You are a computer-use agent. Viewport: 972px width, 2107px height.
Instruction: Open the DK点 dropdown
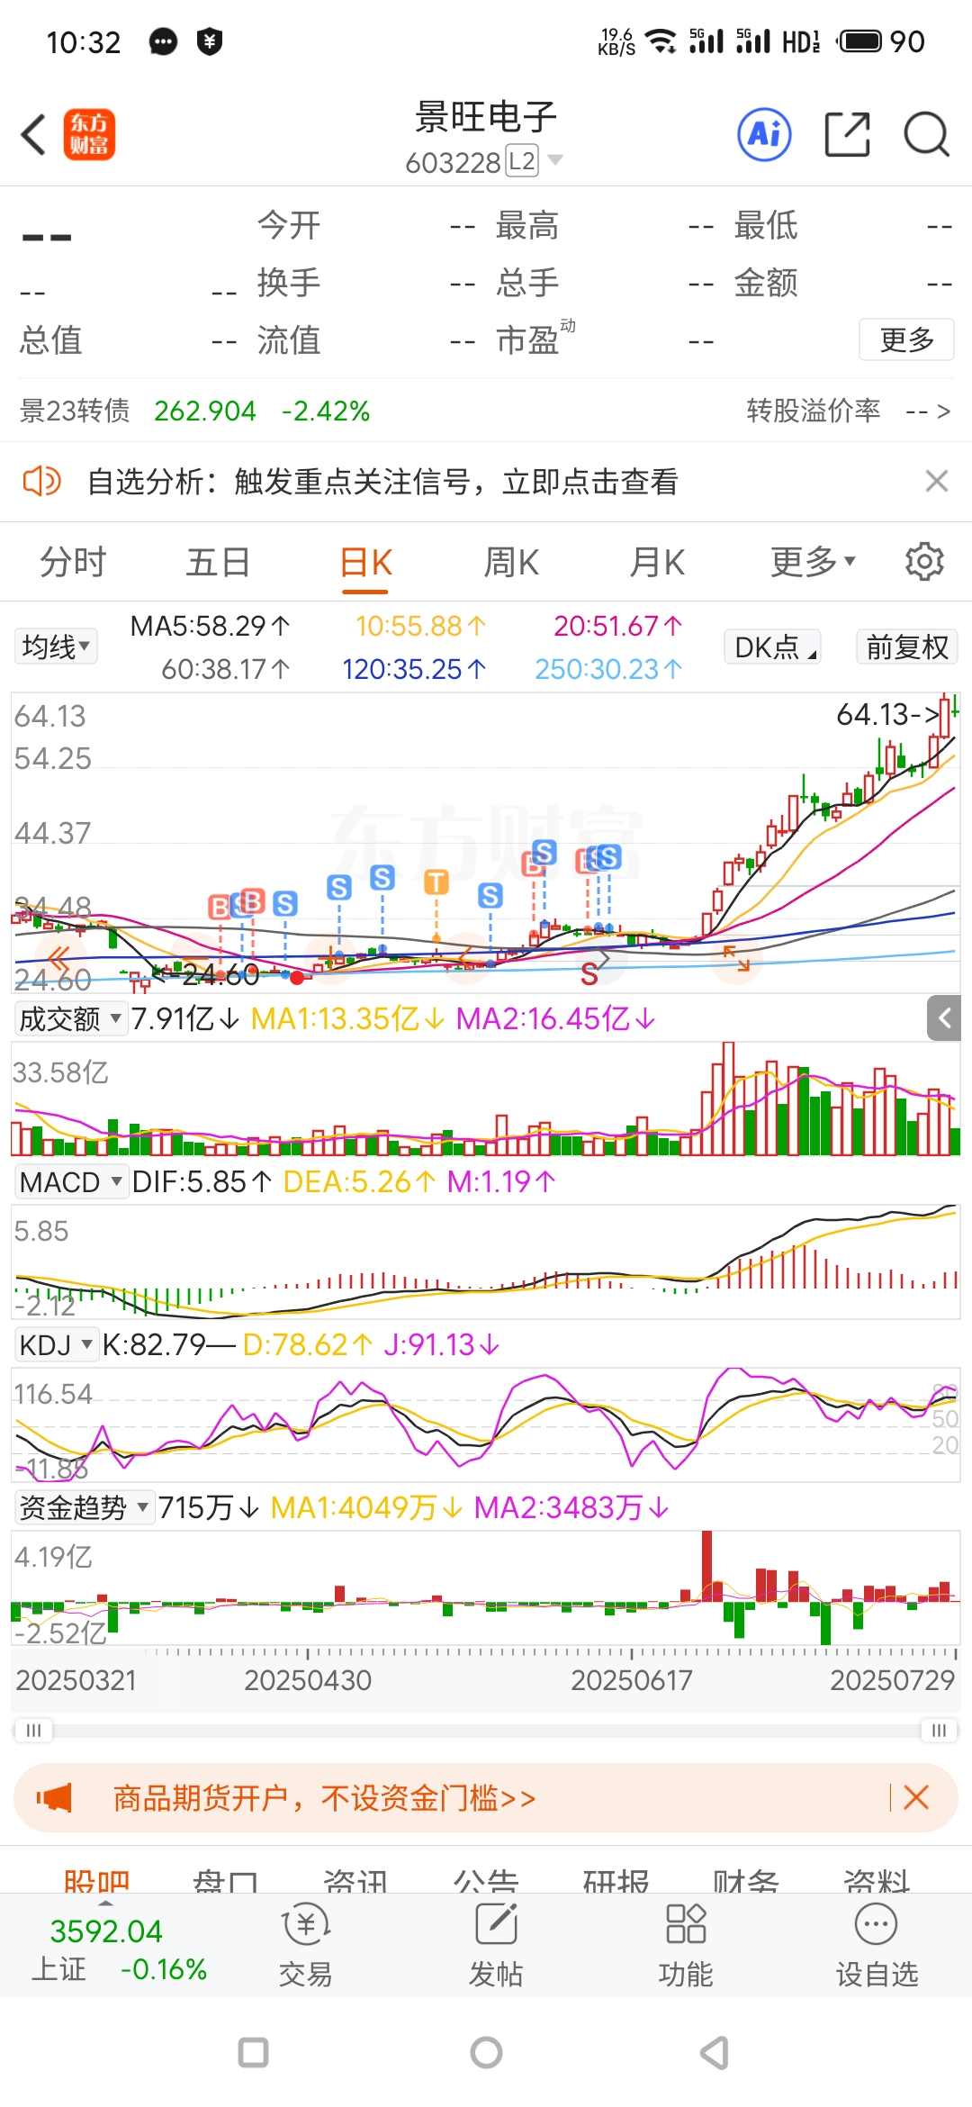pyautogui.click(x=772, y=647)
